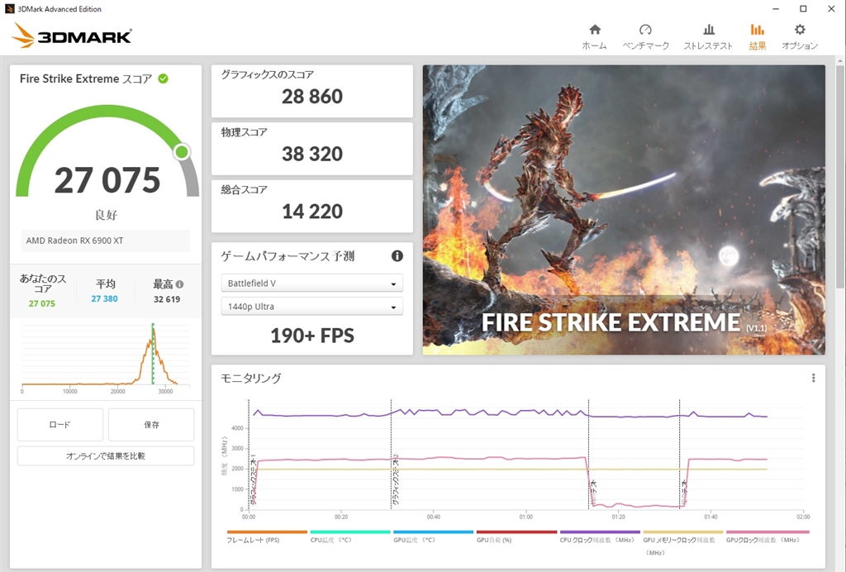Click the AMD Radeon RX 6900 XT label
This screenshot has width=846, height=572.
point(75,241)
